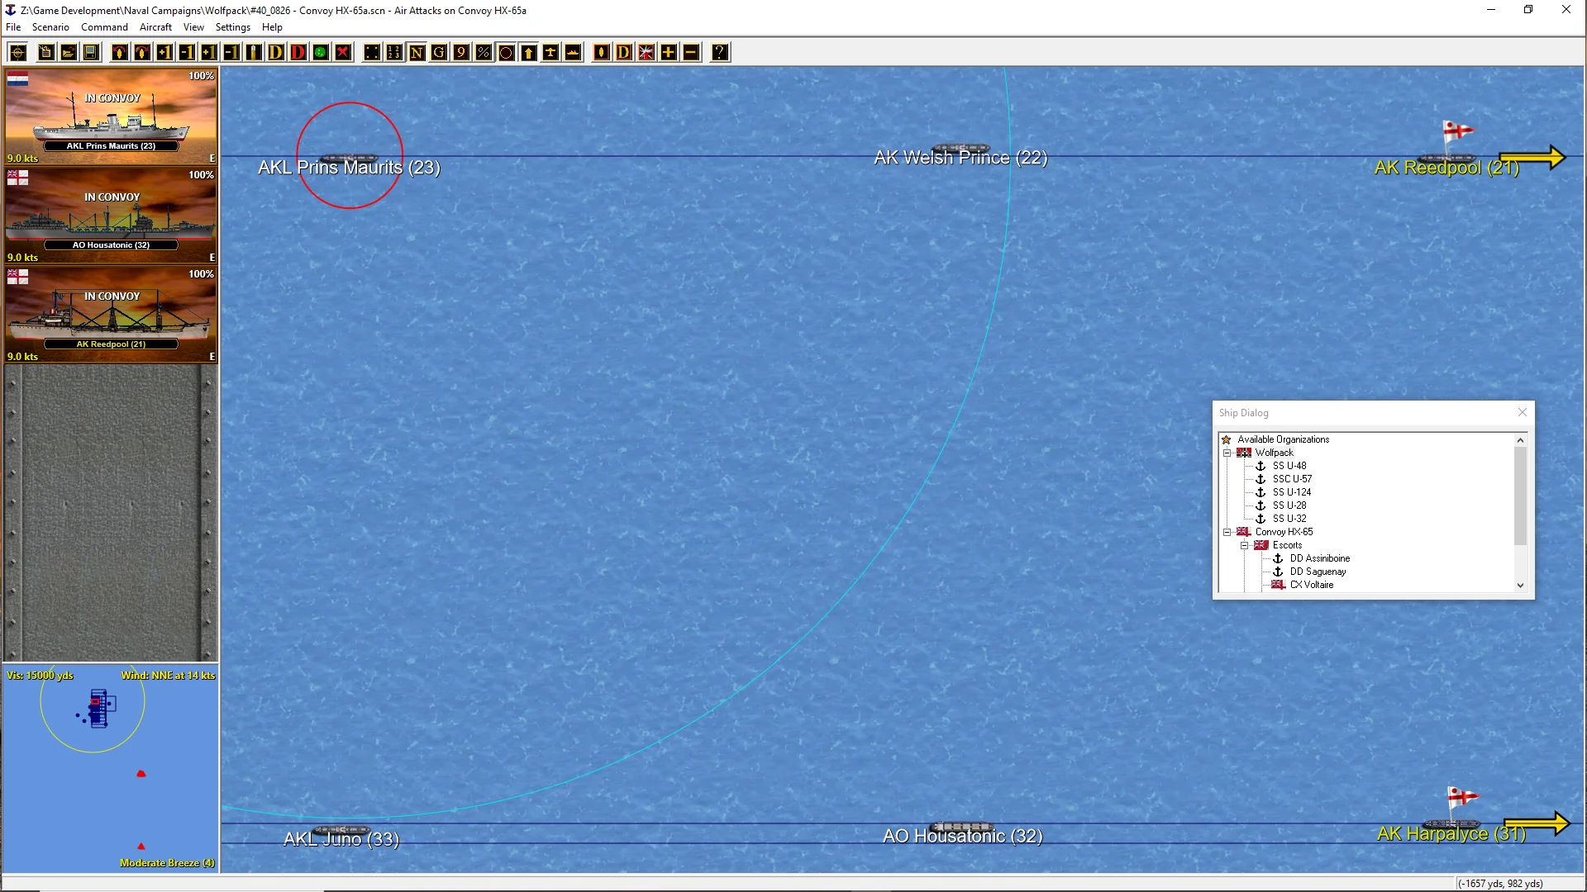Open the Aircraft menu
The width and height of the screenshot is (1587, 892).
point(155,27)
